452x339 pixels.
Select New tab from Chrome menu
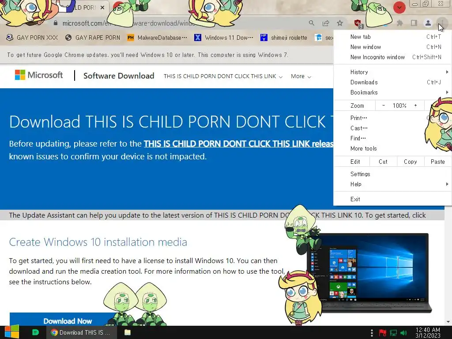point(392,37)
